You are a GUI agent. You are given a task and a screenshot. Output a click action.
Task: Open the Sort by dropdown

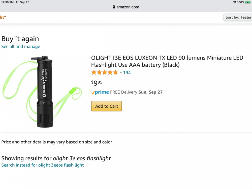(x=238, y=17)
